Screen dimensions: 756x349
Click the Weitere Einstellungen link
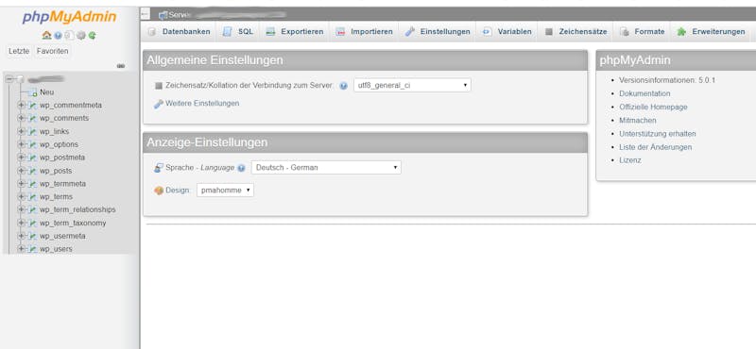[202, 103]
